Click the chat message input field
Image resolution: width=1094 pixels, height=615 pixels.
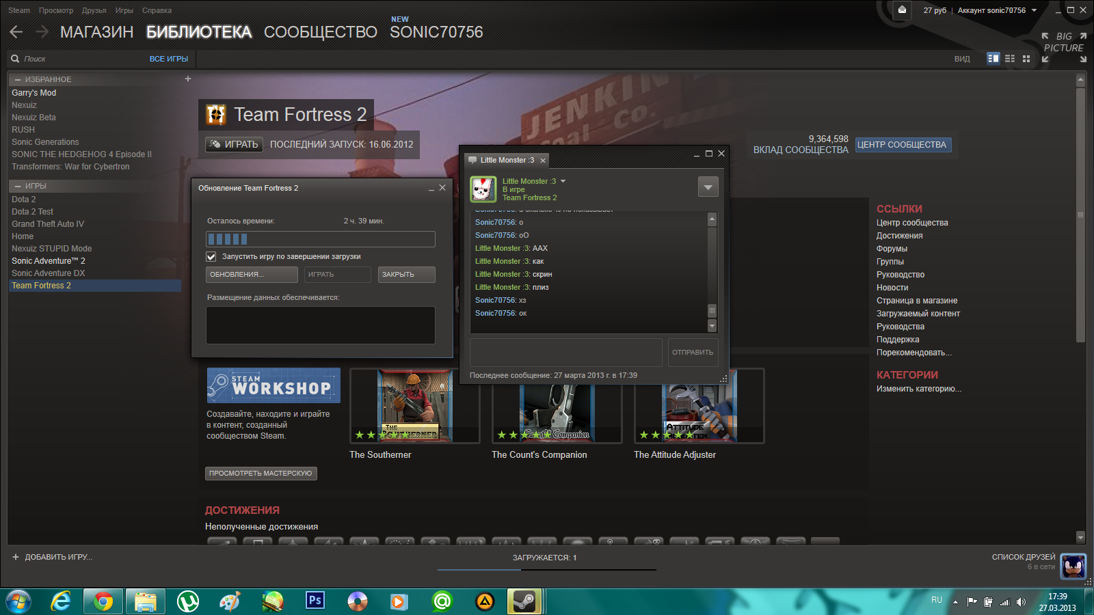[x=566, y=353]
